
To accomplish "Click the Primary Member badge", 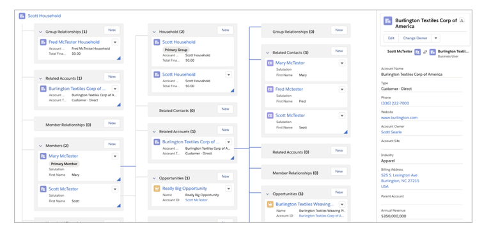I will coord(64,164).
